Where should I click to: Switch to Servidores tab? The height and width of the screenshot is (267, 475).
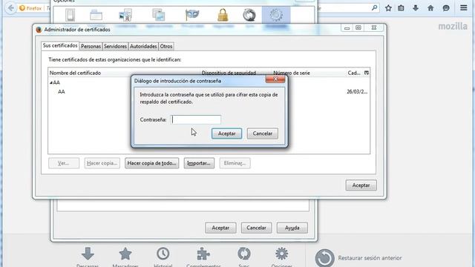coord(115,46)
